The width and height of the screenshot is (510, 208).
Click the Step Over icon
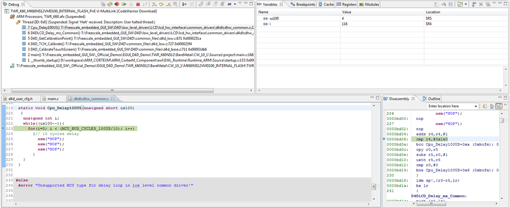161,4
